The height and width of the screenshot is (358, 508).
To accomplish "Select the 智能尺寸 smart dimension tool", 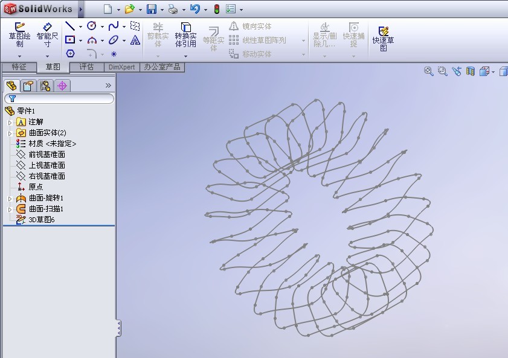I will (x=47, y=35).
